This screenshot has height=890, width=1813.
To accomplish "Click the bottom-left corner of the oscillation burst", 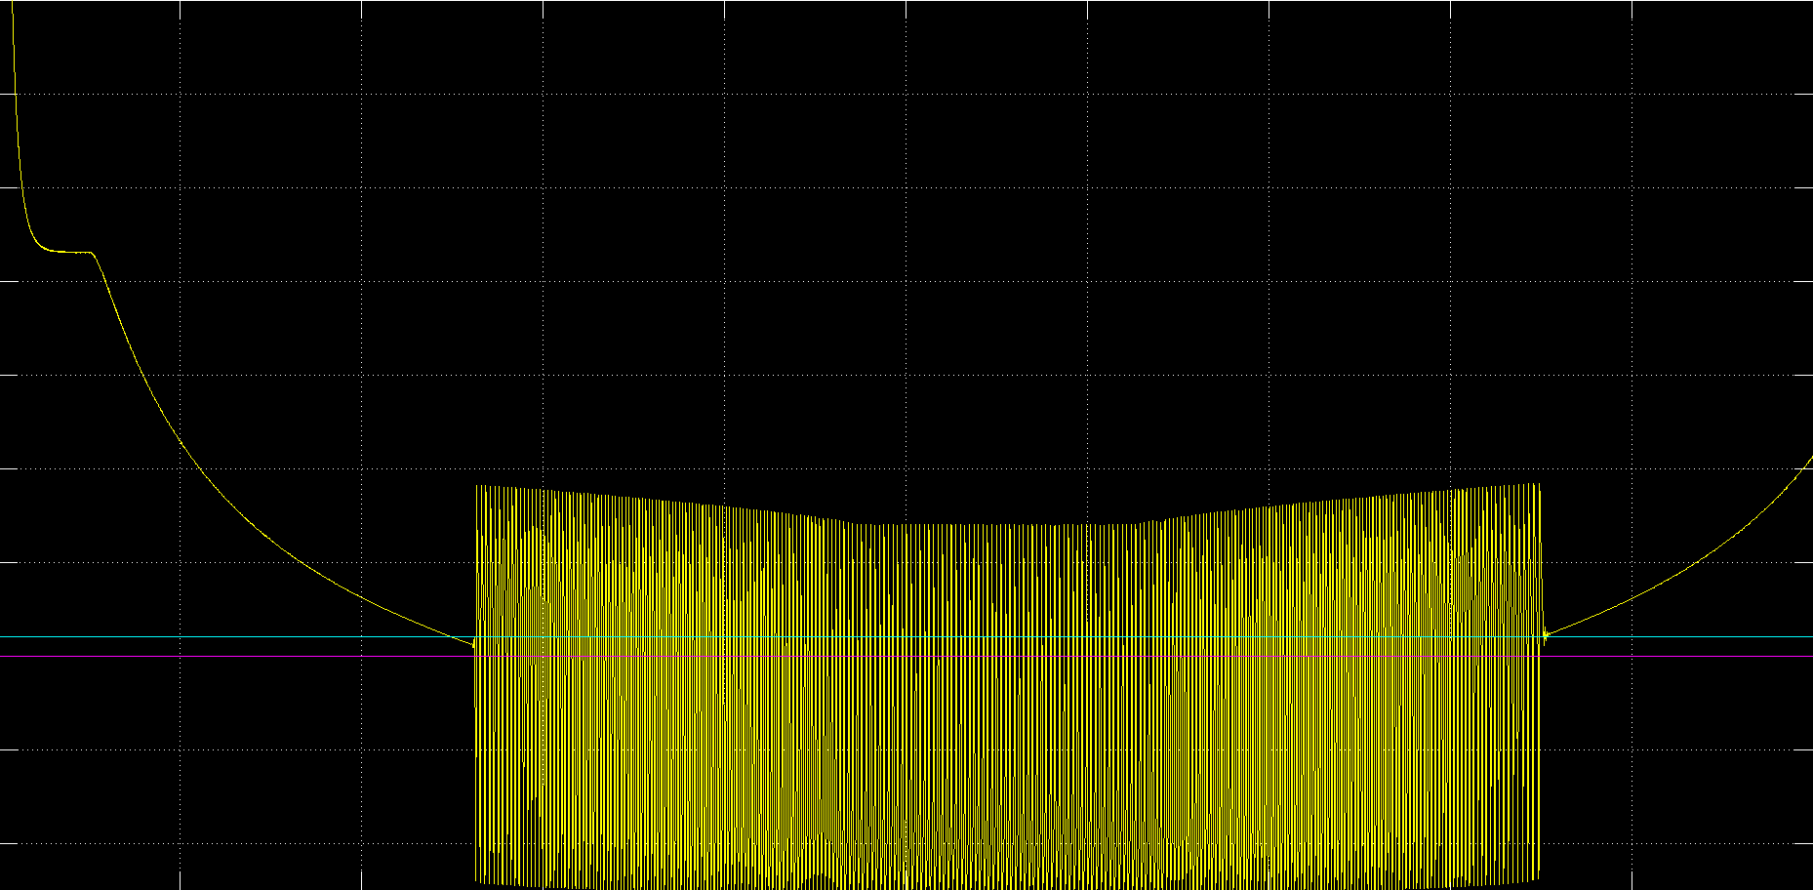I will point(477,882).
